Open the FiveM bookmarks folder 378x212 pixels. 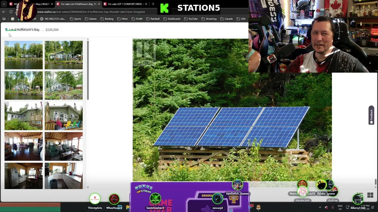click(137, 19)
